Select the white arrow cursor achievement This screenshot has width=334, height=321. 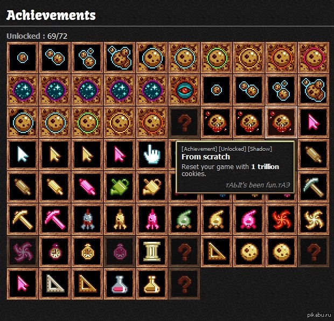click(23, 155)
